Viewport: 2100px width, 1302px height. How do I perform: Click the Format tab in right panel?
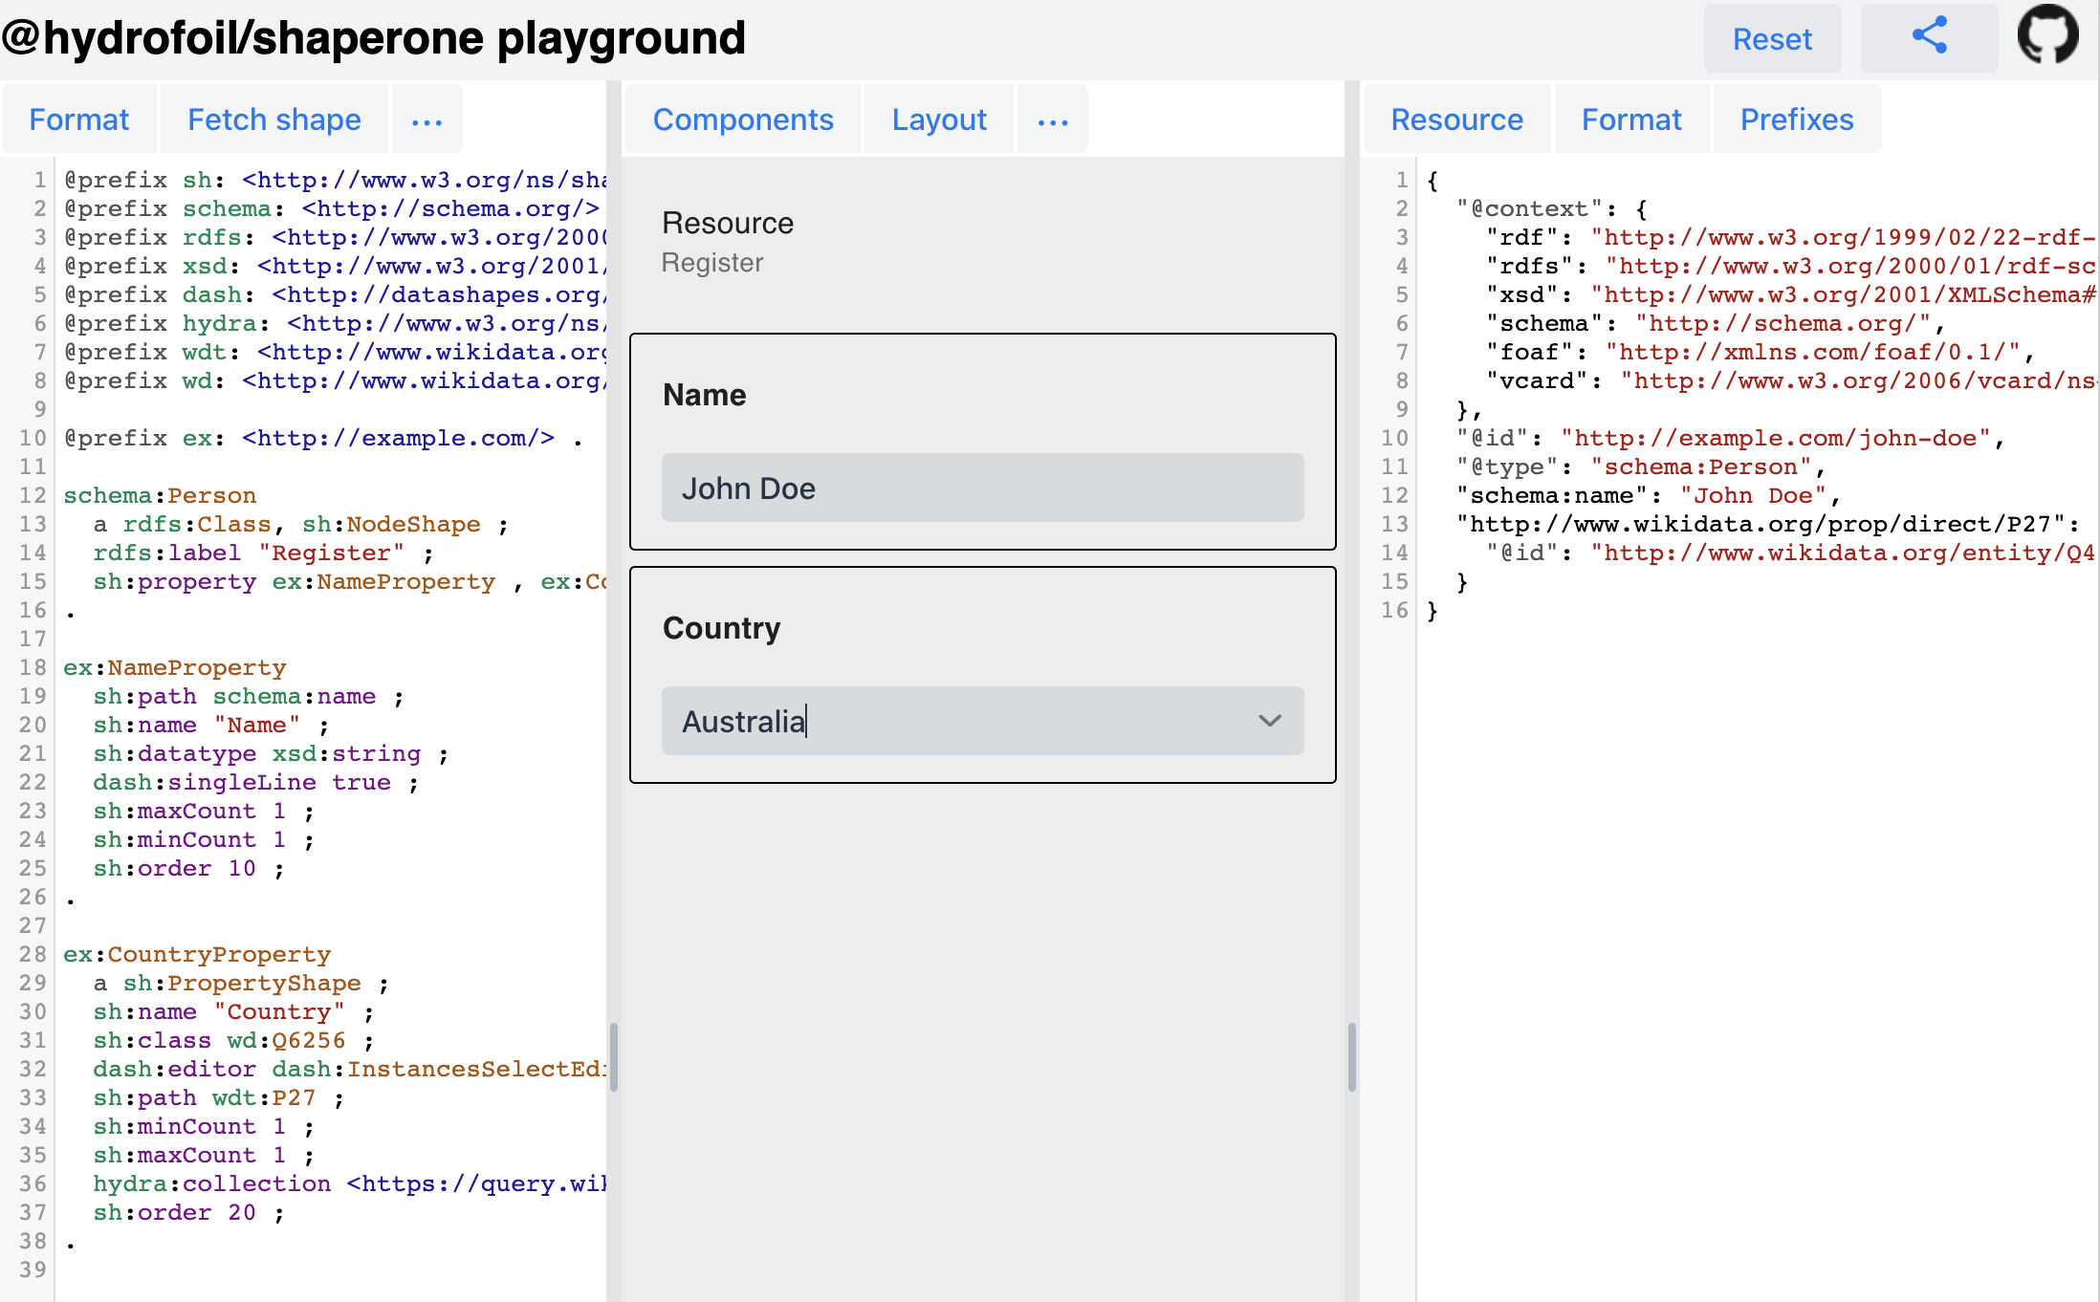click(x=1632, y=119)
